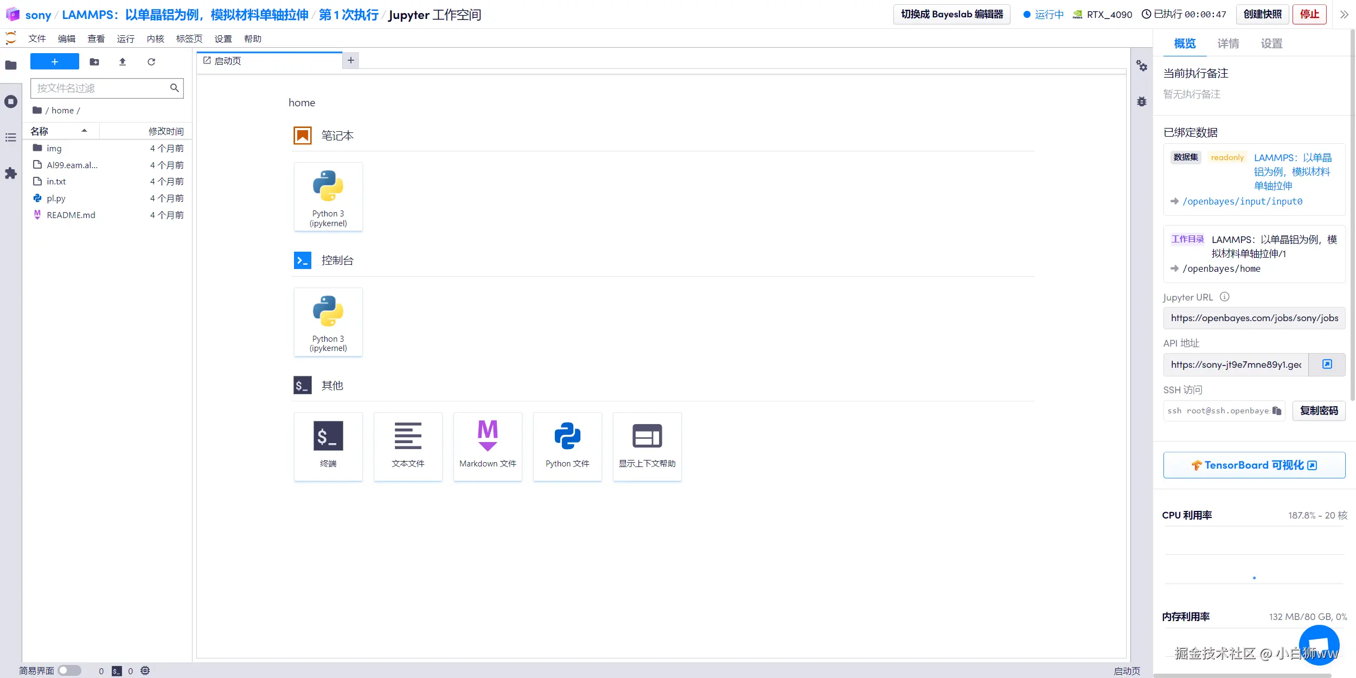Create a new Markdown file

pyautogui.click(x=487, y=446)
